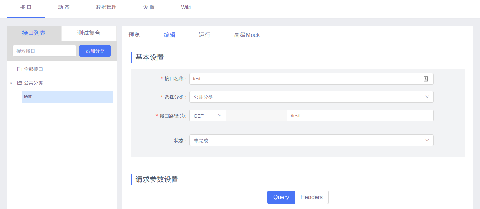Click the help icon beside 接口路径
Image resolution: width=480 pixels, height=209 pixels.
tap(182, 116)
